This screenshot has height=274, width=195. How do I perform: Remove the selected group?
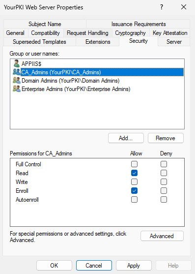(x=166, y=138)
